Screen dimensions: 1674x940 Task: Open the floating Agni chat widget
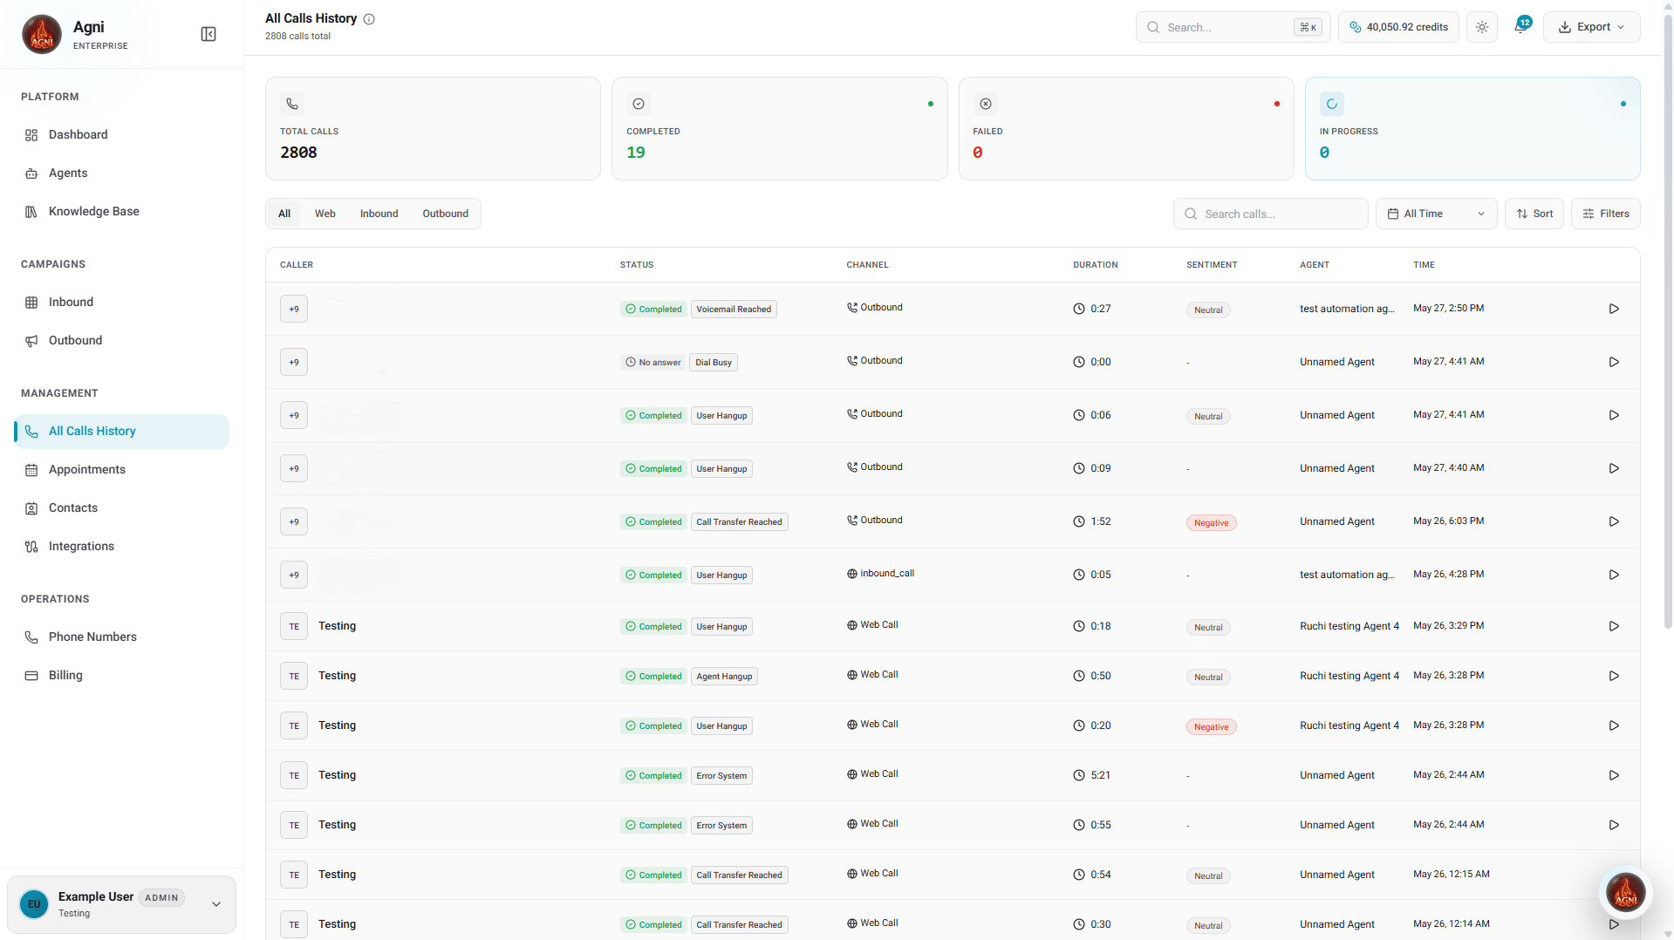tap(1626, 892)
